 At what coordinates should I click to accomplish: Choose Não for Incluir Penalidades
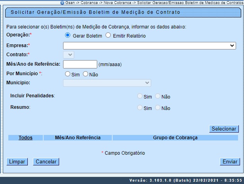[158, 96]
